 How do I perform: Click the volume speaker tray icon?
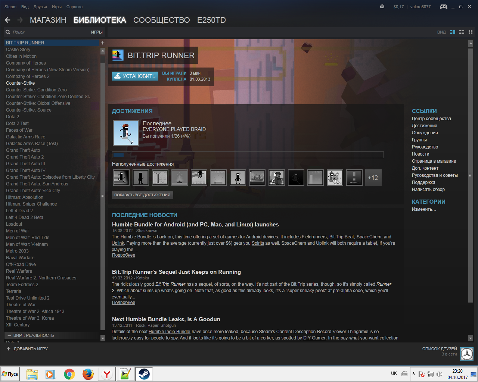coord(439,374)
